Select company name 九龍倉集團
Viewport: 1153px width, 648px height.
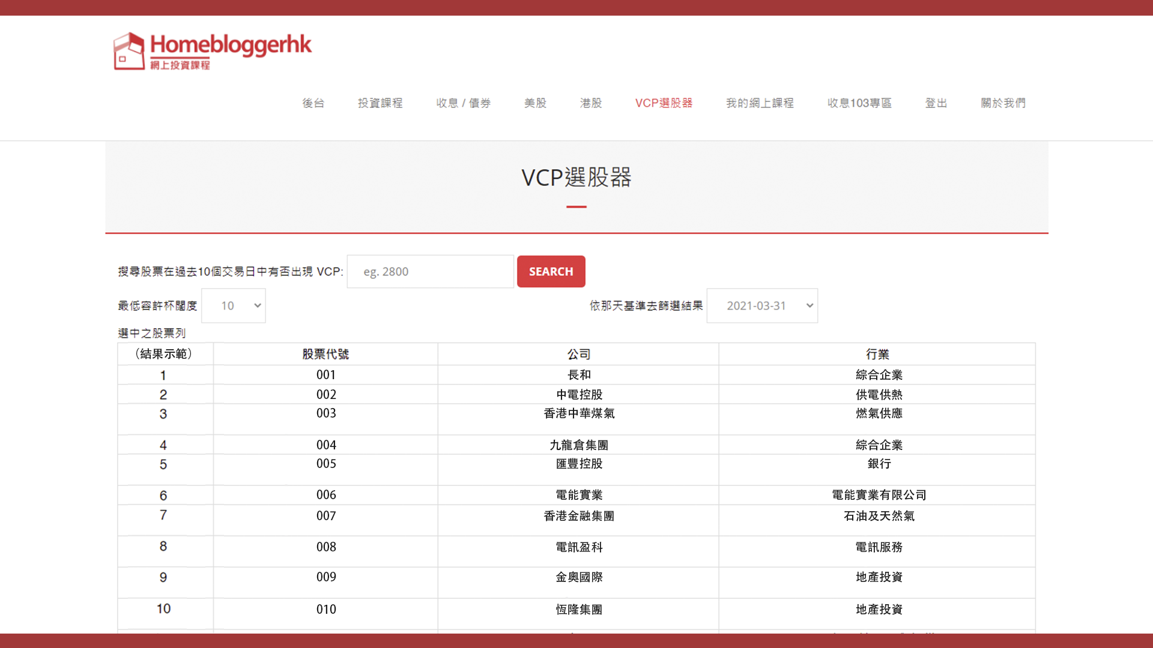[579, 445]
